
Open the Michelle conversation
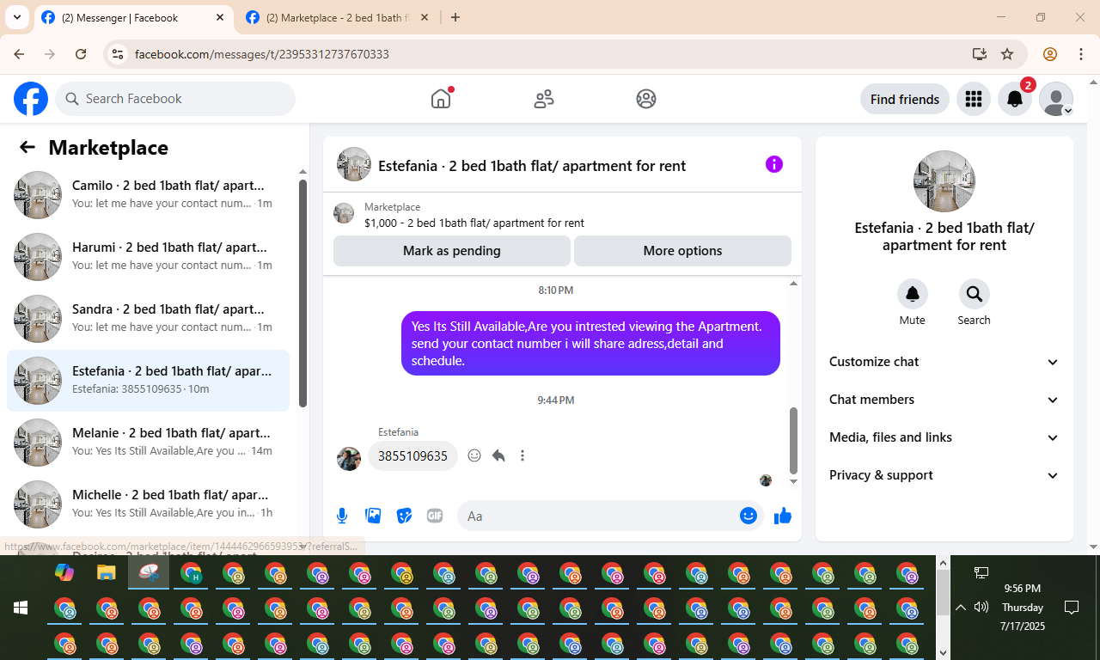pyautogui.click(x=148, y=504)
